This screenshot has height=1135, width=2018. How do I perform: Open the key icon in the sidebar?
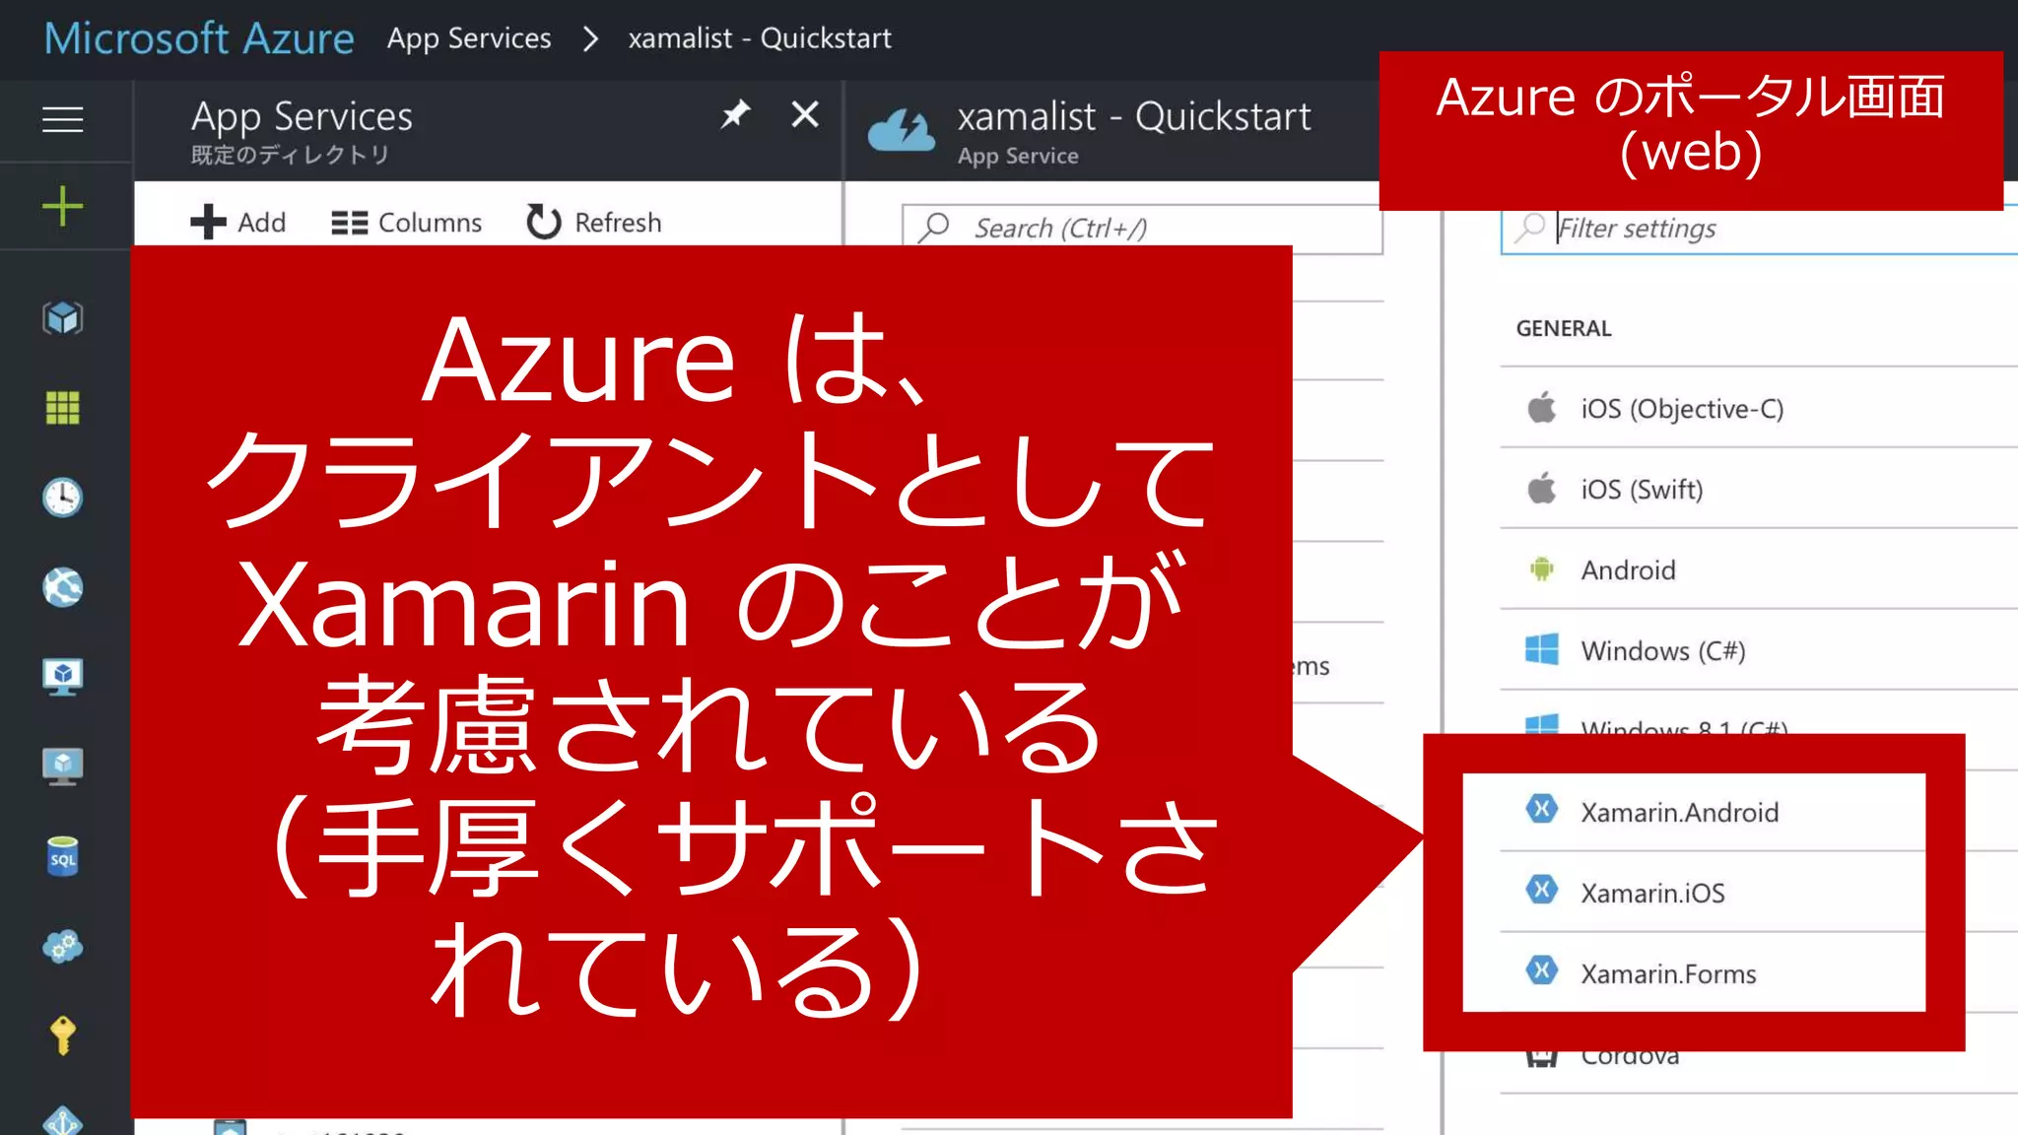[62, 1035]
